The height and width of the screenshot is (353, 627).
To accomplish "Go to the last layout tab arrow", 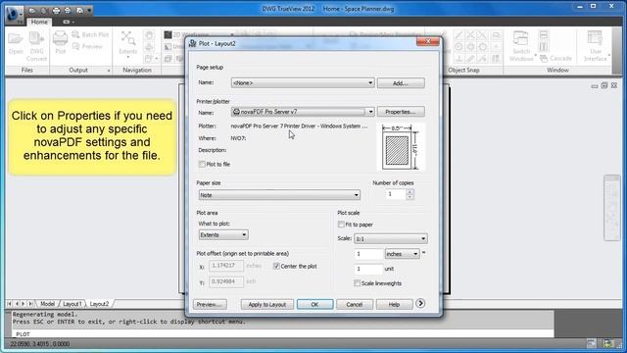I will point(30,304).
